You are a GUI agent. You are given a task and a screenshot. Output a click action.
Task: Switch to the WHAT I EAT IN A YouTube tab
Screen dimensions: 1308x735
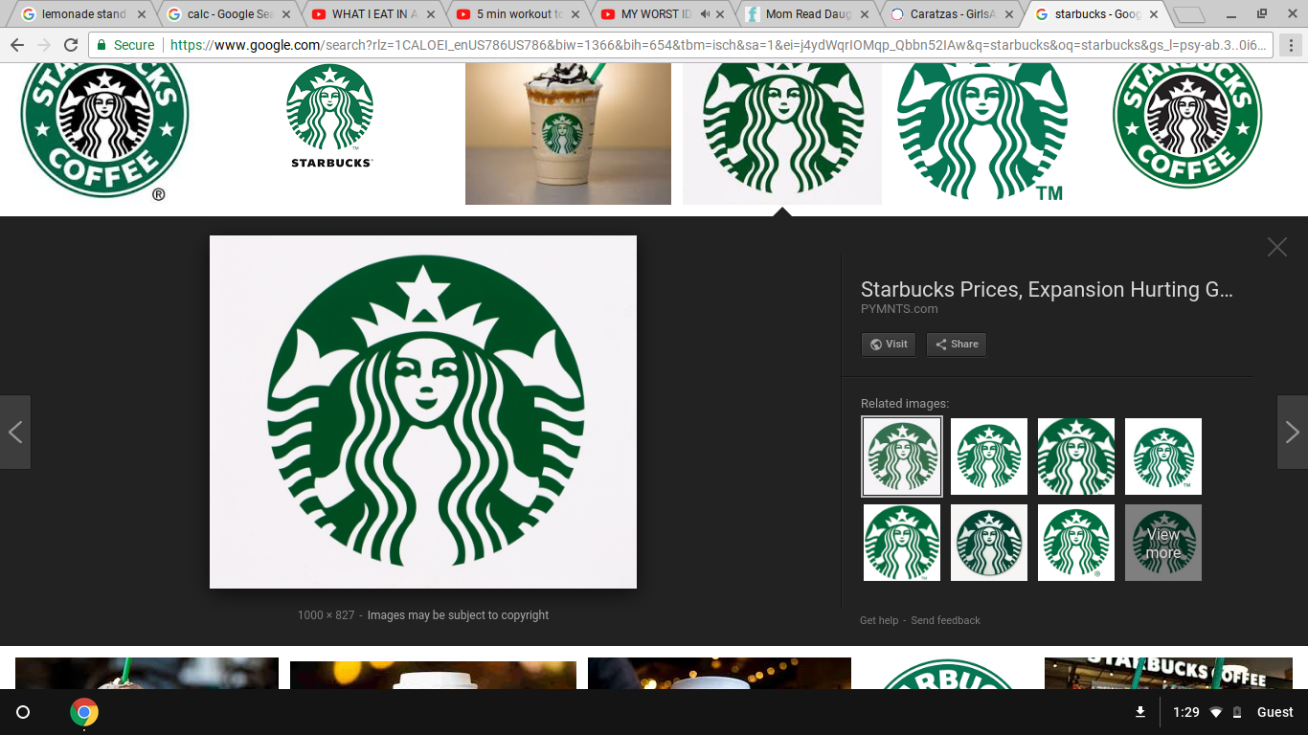point(373,14)
